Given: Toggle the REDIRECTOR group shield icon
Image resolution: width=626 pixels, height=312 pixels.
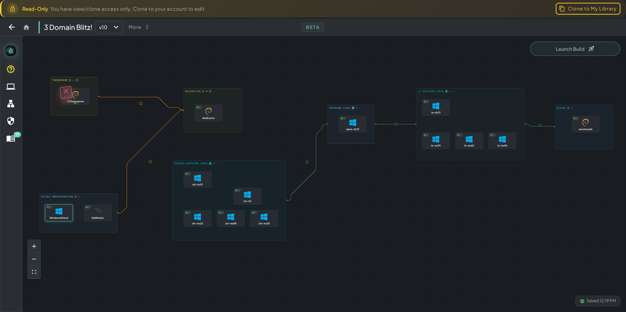Looking at the screenshot, I should click(210, 91).
